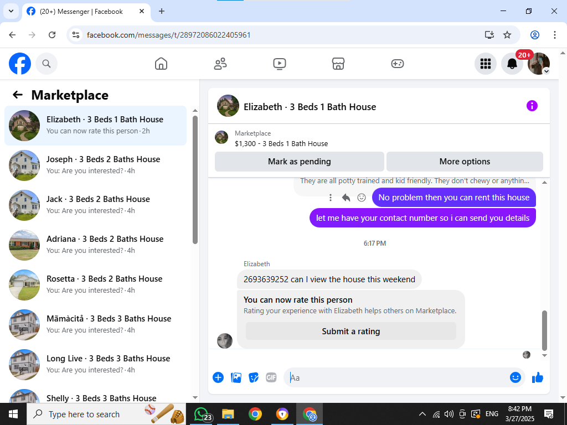Click conversation list scroll down arrow
Image resolution: width=567 pixels, height=425 pixels.
(x=195, y=397)
